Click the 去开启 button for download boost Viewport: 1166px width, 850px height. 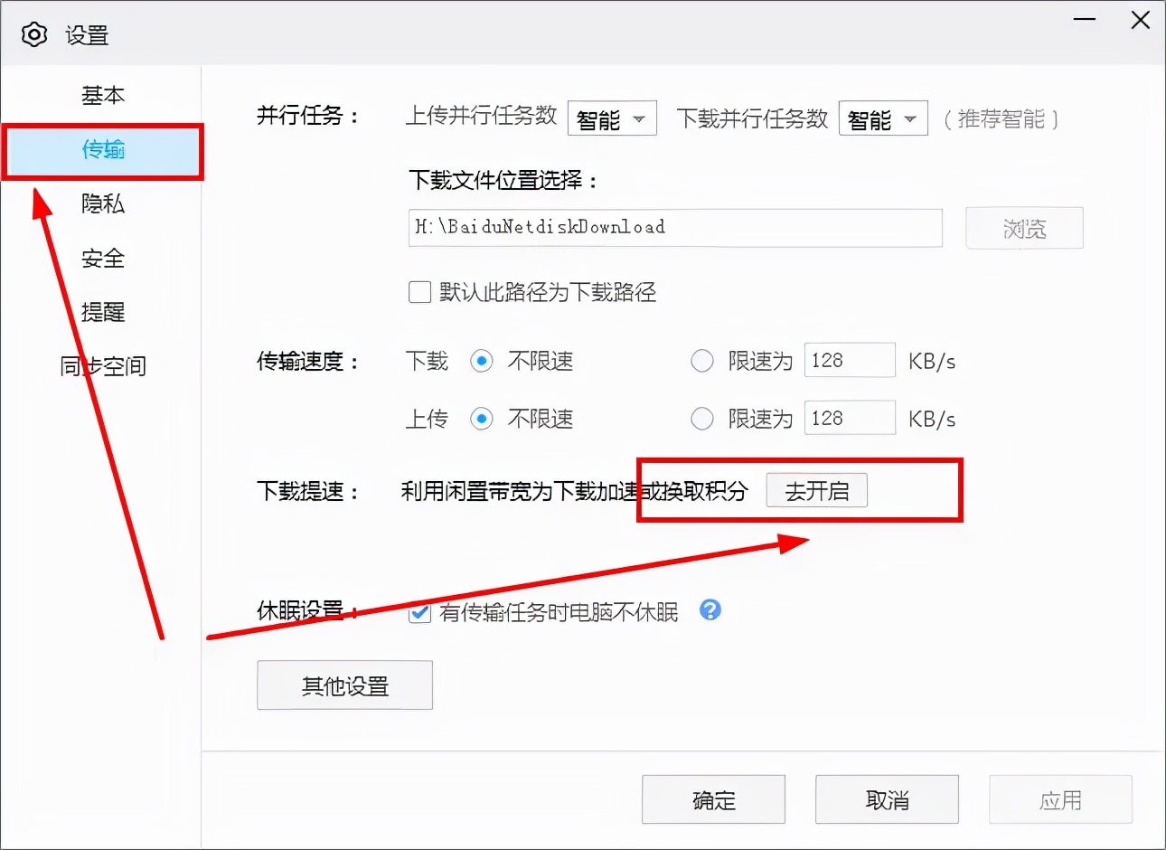[816, 490]
